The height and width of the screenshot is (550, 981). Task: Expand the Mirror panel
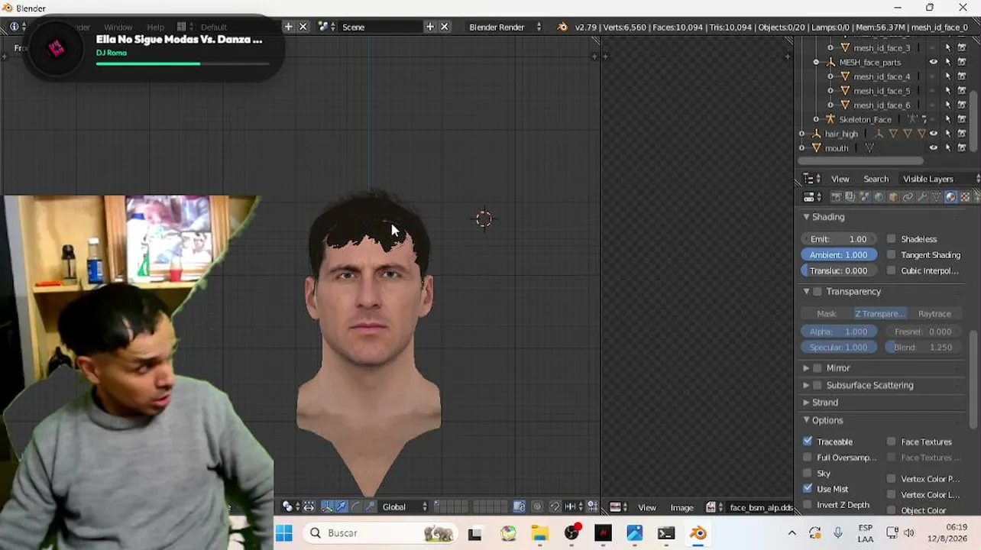point(806,368)
